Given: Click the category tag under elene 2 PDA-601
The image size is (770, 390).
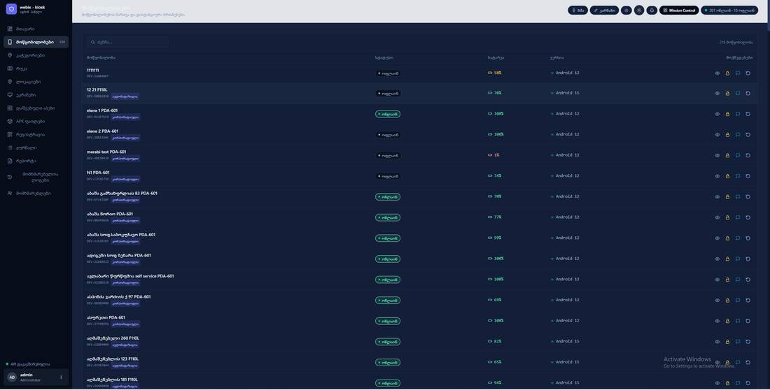Looking at the screenshot, I should (125, 138).
